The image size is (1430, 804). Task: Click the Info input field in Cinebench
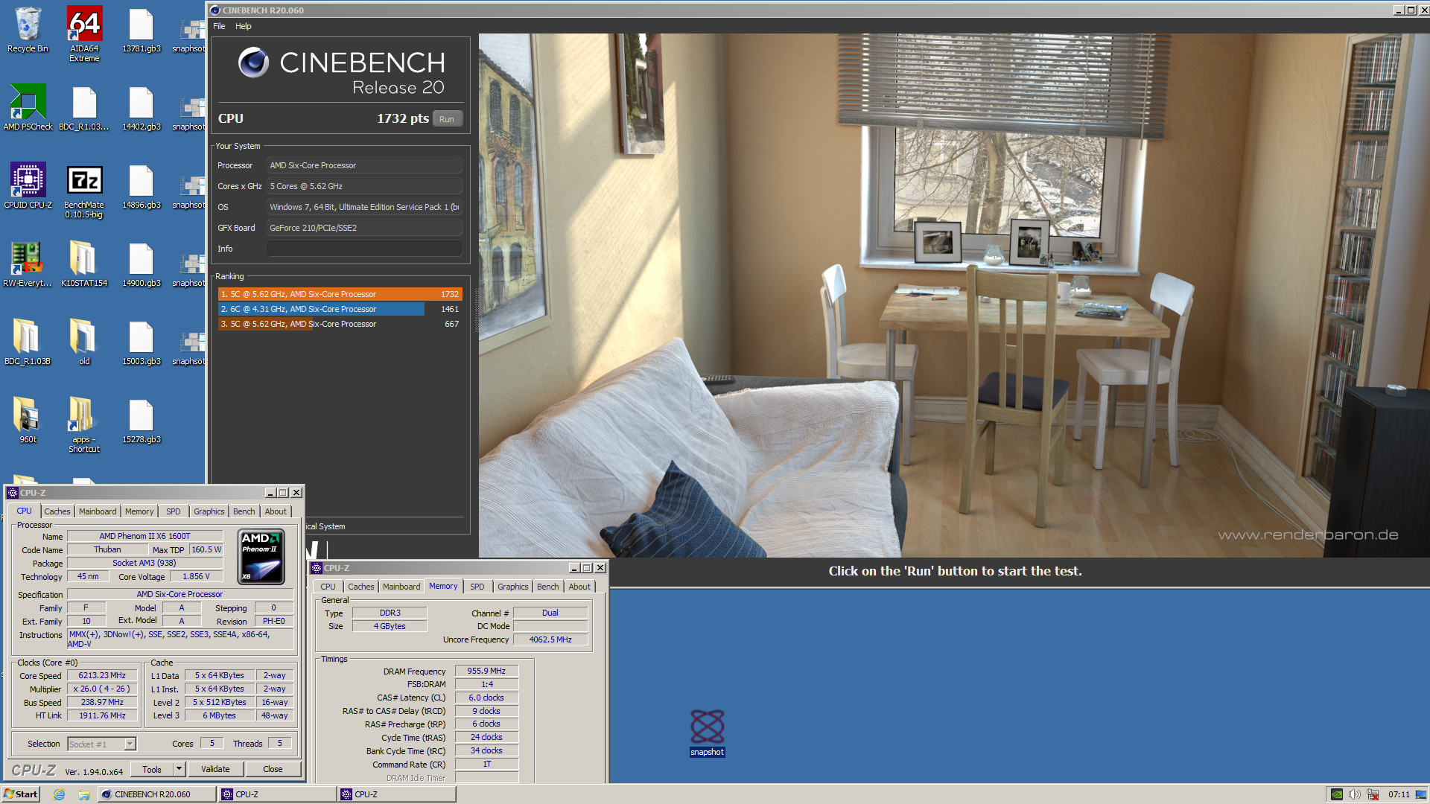364,249
